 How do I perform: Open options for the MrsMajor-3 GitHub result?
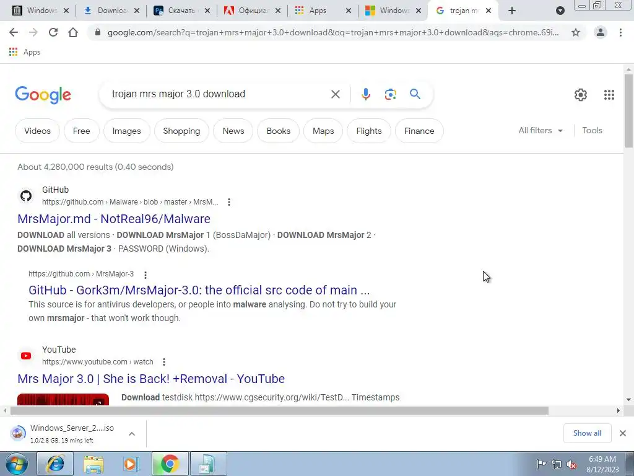click(x=145, y=275)
